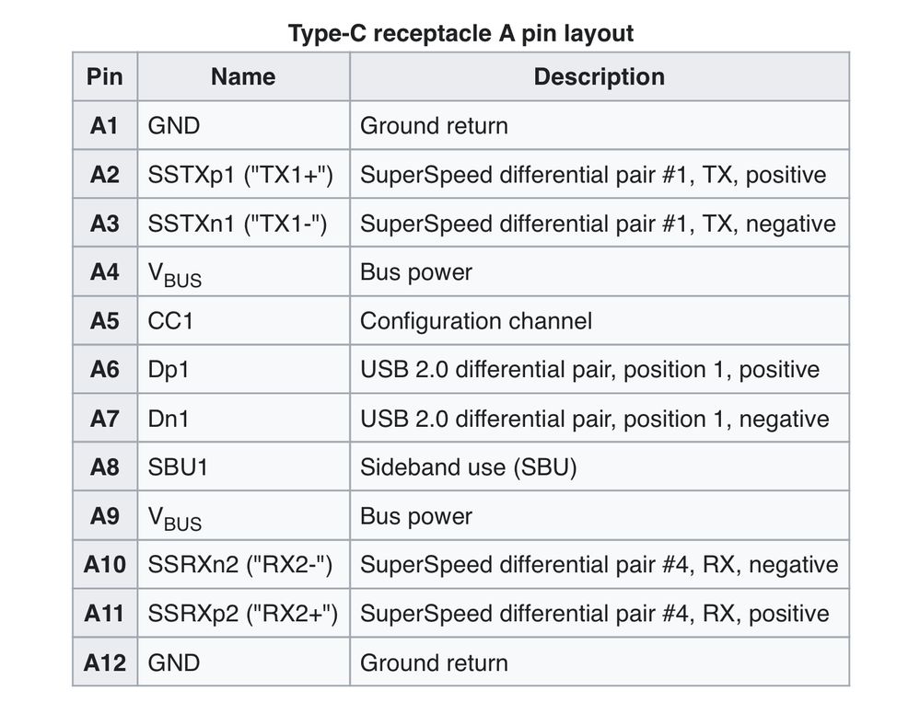This screenshot has width=920, height=714.
Task: Select the A1 pin cell
Action: click(105, 125)
